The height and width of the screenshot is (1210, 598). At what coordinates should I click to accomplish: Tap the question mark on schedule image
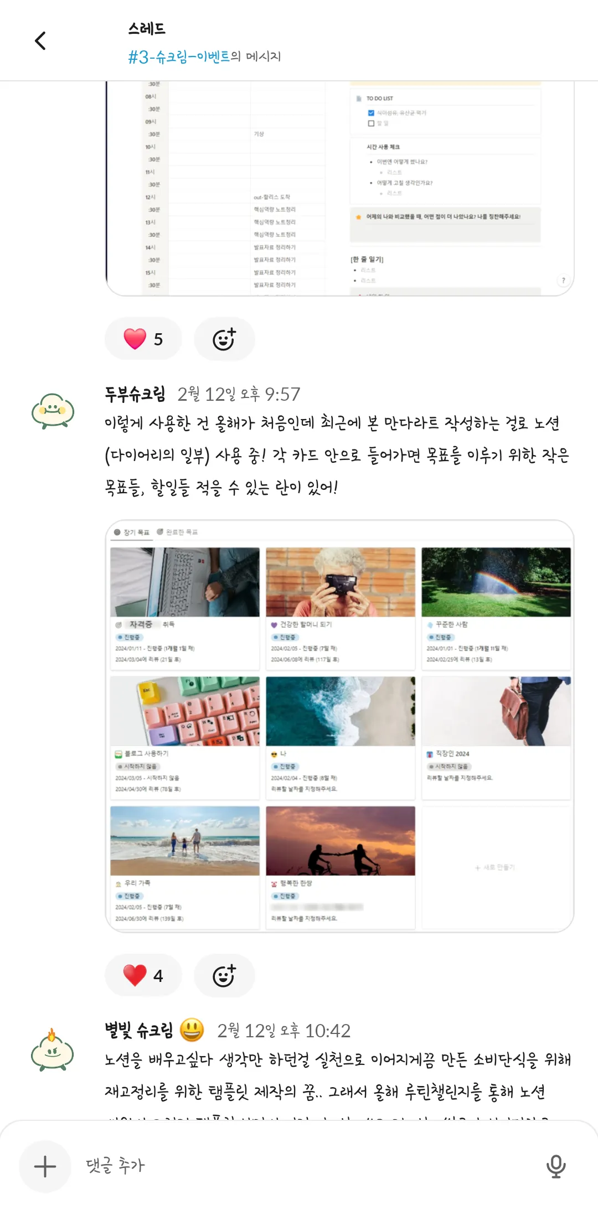click(x=563, y=280)
